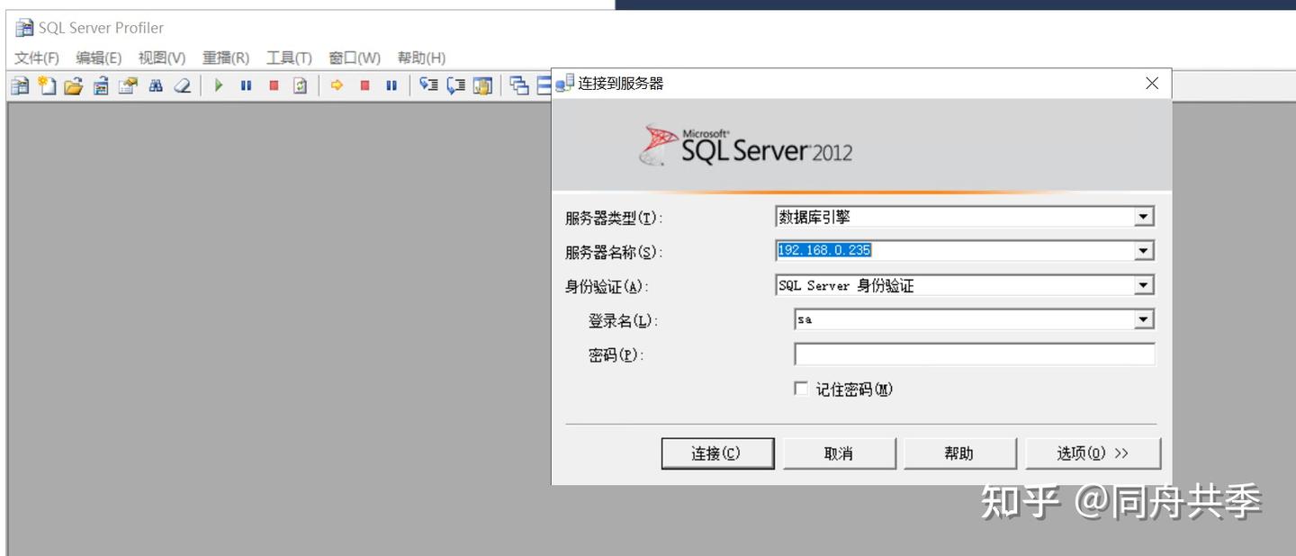This screenshot has height=556, width=1296.
Task: Stop the trace with the red square icon
Action: coord(274,85)
